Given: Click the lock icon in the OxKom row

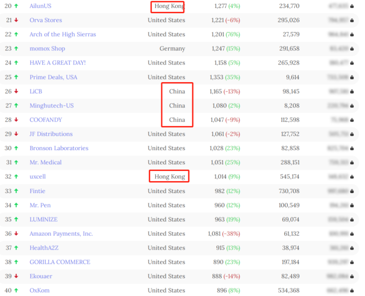Looking at the screenshot, I should click(352, 291).
